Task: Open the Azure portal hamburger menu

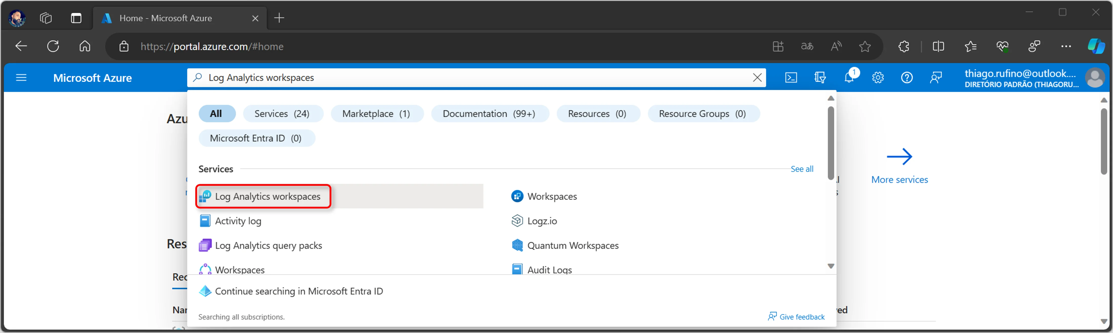Action: click(x=21, y=78)
